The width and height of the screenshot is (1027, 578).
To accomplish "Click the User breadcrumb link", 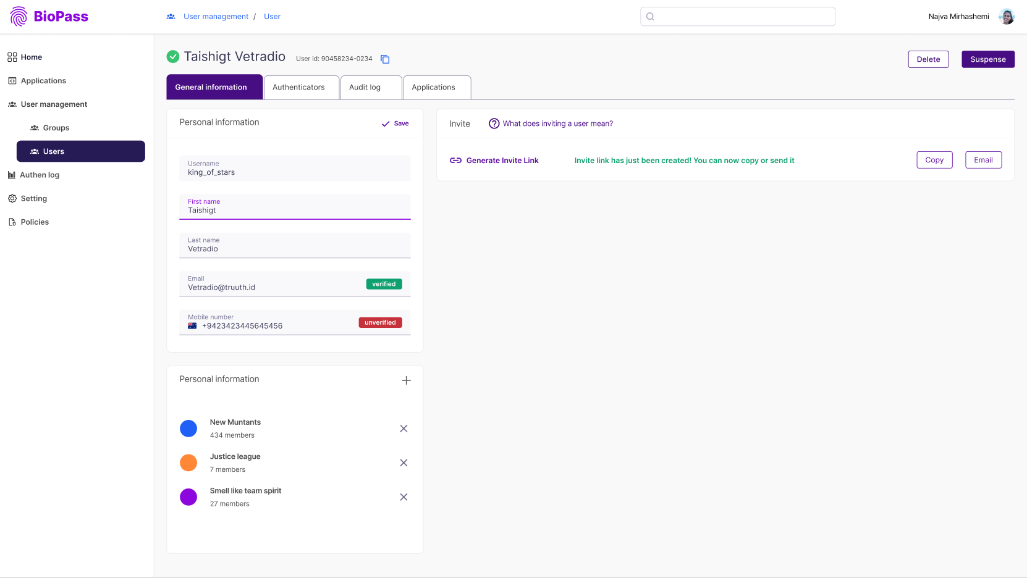I will [272, 17].
